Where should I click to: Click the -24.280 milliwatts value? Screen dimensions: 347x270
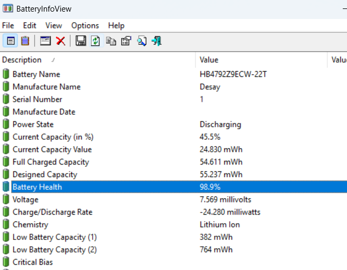pyautogui.click(x=230, y=212)
